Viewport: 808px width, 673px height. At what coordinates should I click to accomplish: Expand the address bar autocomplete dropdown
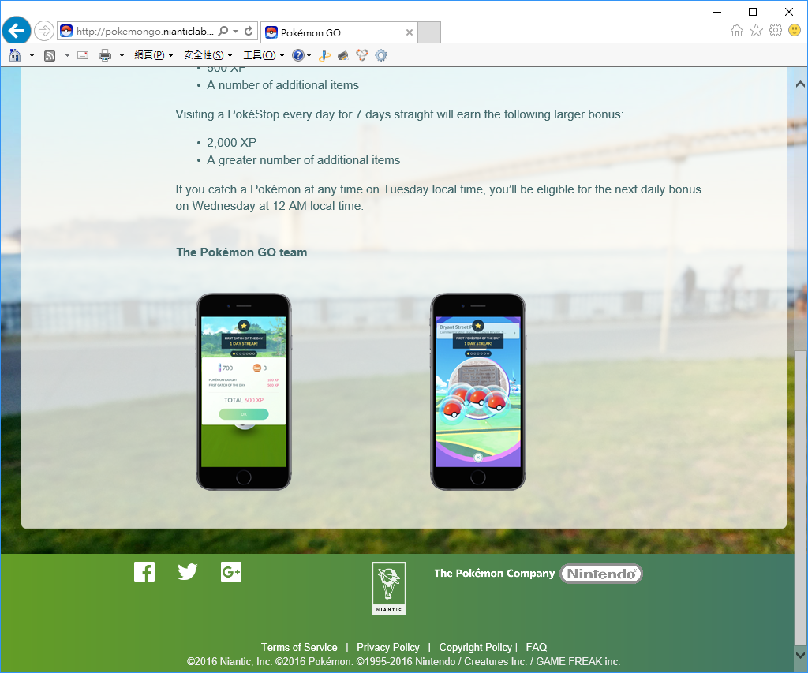(235, 31)
